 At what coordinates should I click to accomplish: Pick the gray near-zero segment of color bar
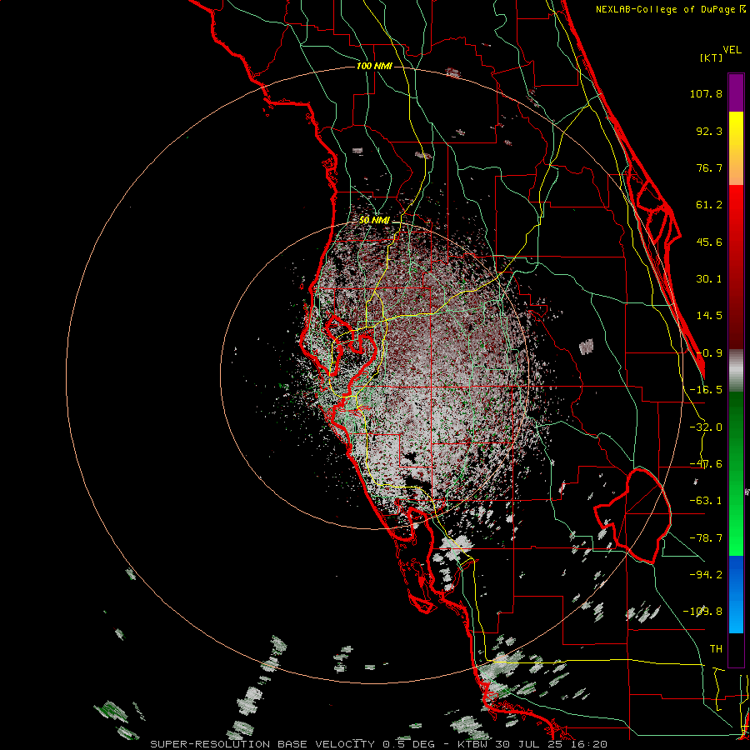pyautogui.click(x=736, y=371)
